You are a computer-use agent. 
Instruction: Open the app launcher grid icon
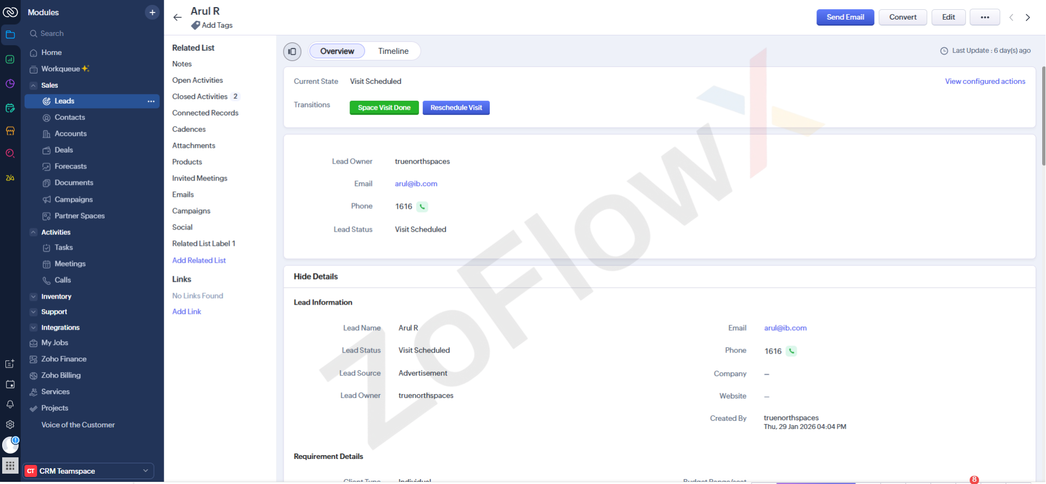coord(10,466)
